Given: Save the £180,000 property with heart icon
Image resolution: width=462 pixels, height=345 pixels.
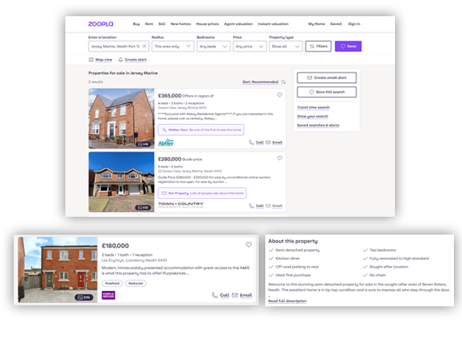Looking at the screenshot, I should (248, 244).
